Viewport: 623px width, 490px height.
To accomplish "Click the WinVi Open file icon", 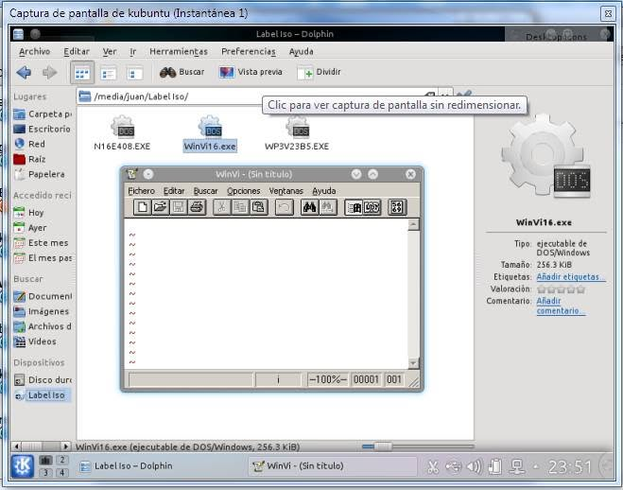I will 160,207.
